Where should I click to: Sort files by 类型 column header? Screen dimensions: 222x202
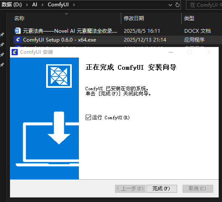pos(189,18)
